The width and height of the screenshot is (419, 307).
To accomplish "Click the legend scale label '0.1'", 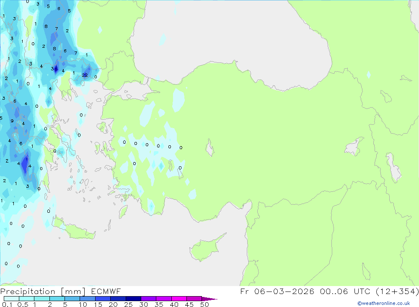I will pyautogui.click(x=7, y=304).
